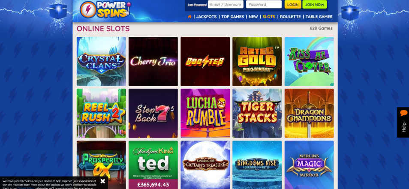Screen dimensions: 409x189
Task: Follow the Lost Password link
Action: click(x=197, y=5)
